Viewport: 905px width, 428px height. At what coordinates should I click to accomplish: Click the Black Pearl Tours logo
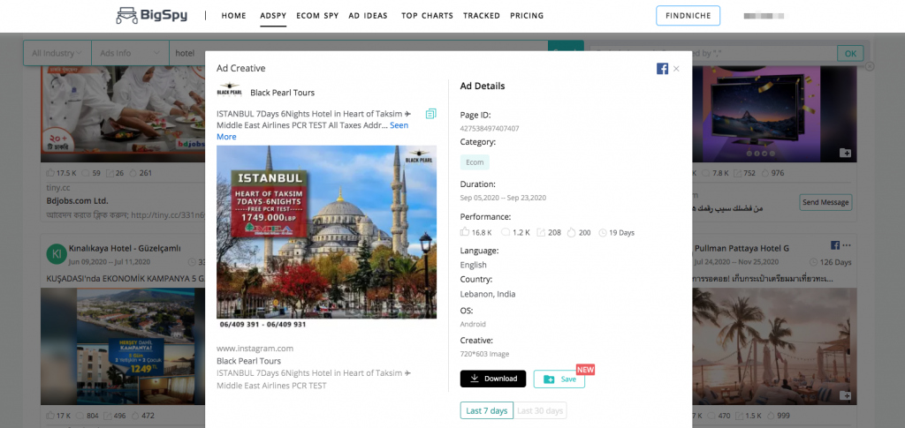229,92
